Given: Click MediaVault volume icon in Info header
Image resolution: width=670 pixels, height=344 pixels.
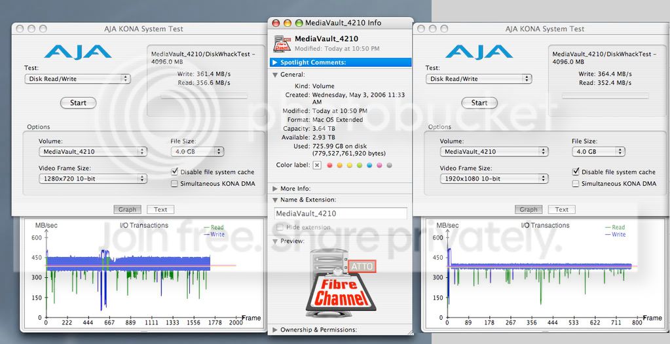Looking at the screenshot, I should pyautogui.click(x=282, y=44).
